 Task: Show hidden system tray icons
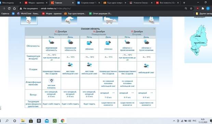coord(174,121)
